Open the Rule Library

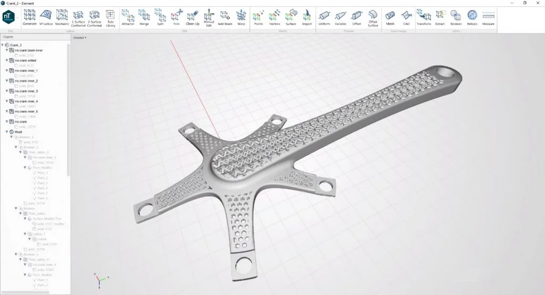tap(110, 17)
